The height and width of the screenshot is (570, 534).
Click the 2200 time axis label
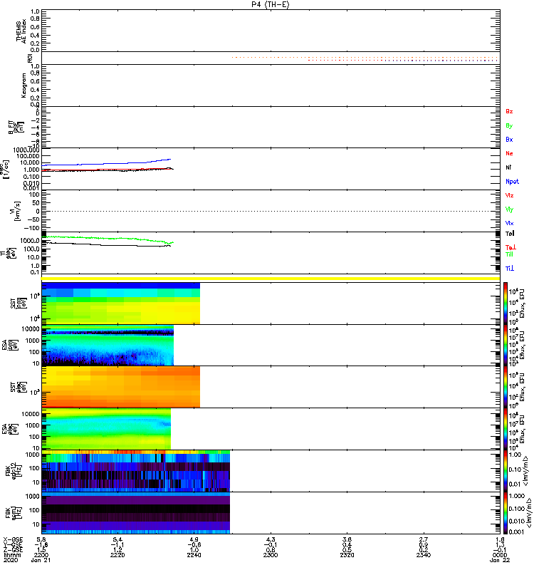41,555
